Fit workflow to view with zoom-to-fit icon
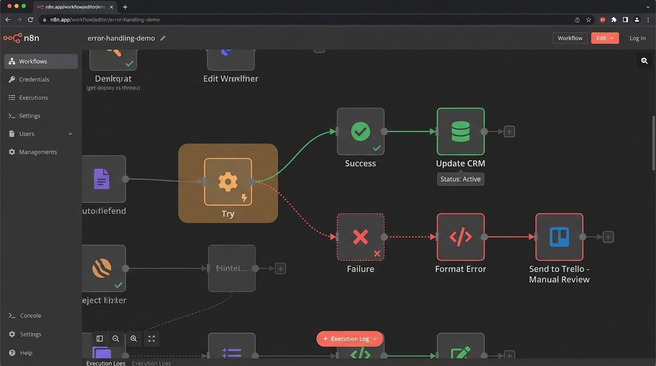This screenshot has height=366, width=656. click(151, 338)
